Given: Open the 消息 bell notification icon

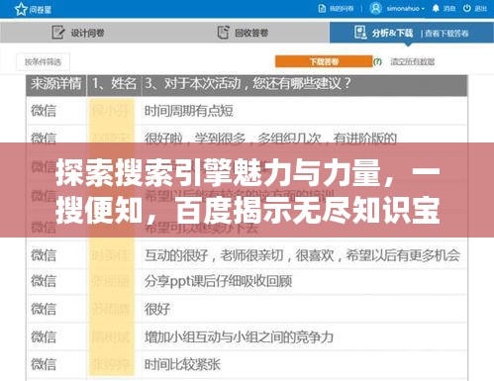Looking at the screenshot, I should (x=436, y=8).
